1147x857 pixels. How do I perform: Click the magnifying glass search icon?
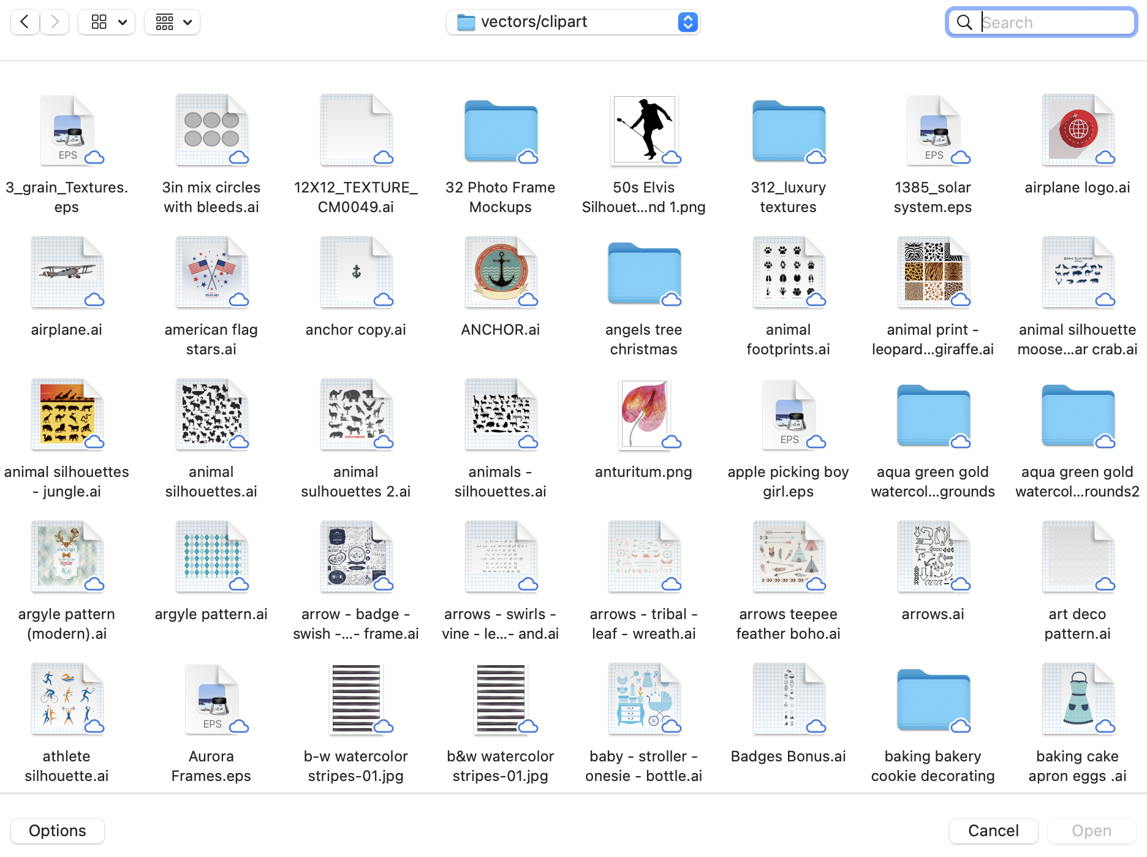[x=964, y=22]
